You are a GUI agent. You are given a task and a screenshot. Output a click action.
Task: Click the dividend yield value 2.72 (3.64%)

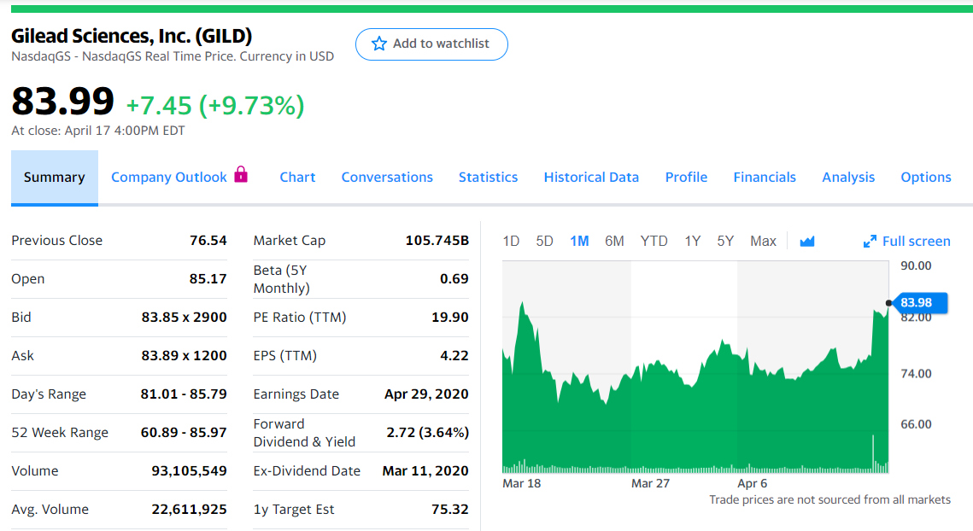427,433
